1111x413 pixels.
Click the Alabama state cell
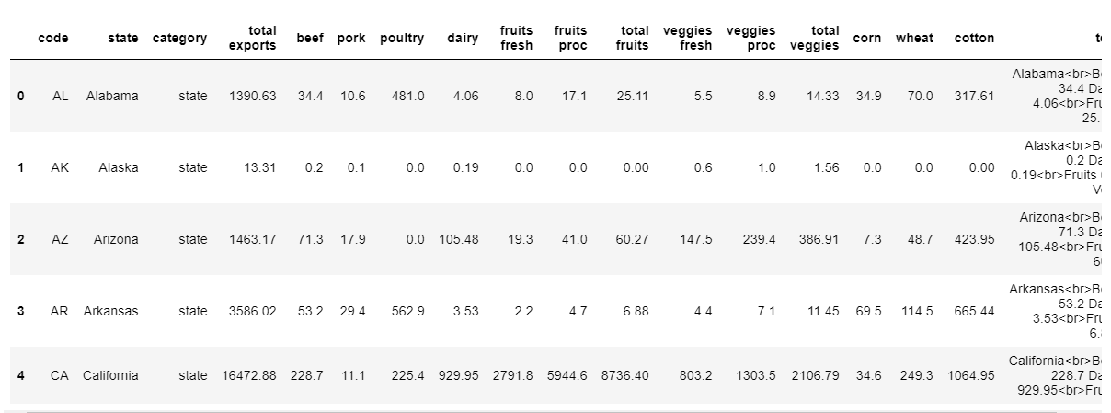pyautogui.click(x=112, y=96)
